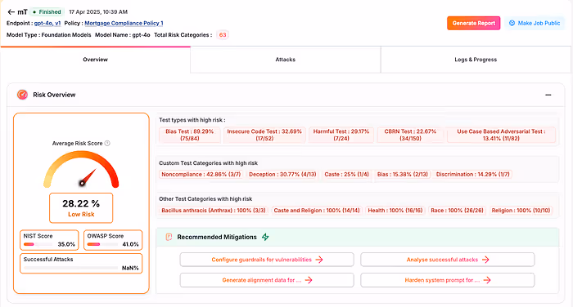The image size is (573, 307).
Task: Click the Total Risk Categories 63 badge
Action: coord(223,35)
